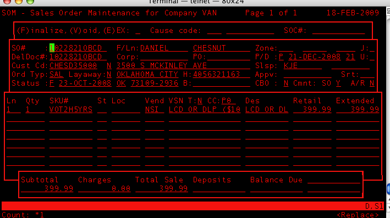
Task: Click the date 18-FEB-2009
Action: click(x=353, y=13)
